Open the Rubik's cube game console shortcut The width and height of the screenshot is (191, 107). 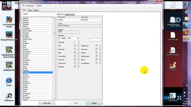pos(9,20)
